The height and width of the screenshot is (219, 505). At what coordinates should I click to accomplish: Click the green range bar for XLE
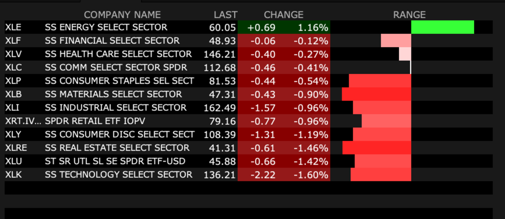pos(442,27)
